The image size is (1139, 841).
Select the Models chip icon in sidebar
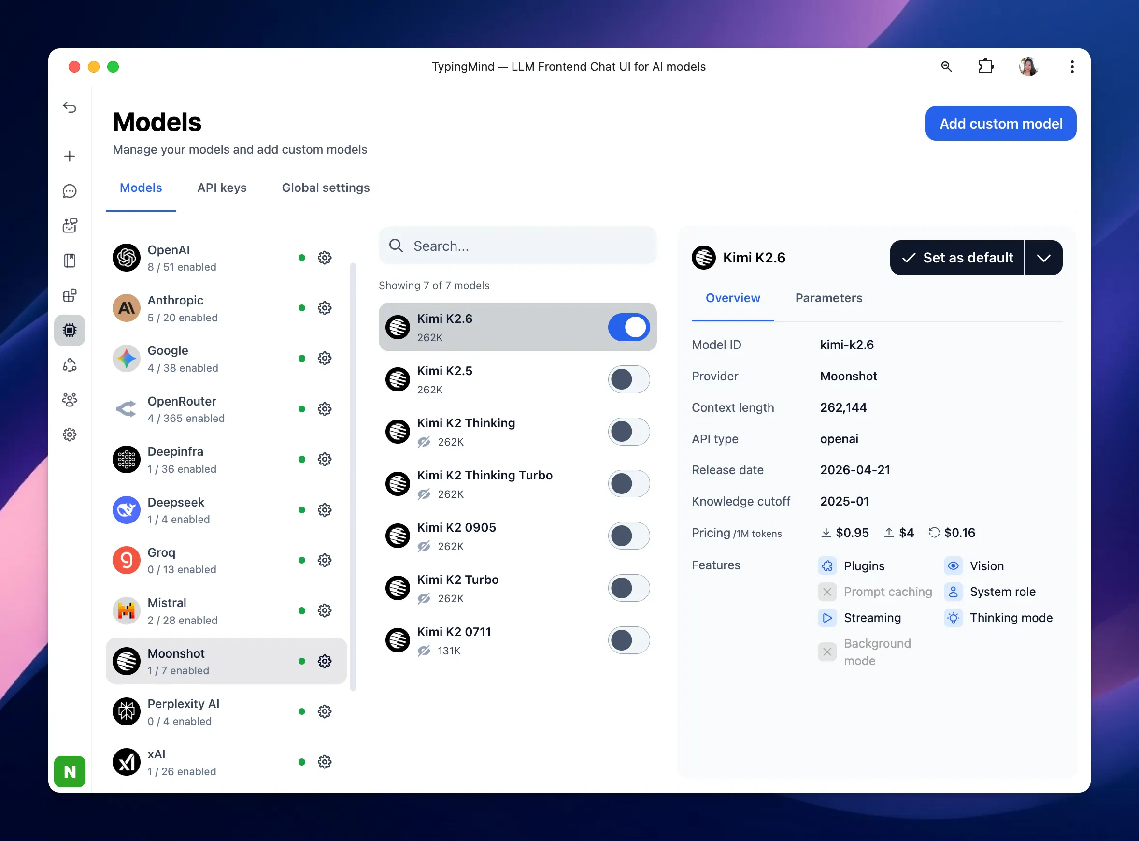(70, 331)
